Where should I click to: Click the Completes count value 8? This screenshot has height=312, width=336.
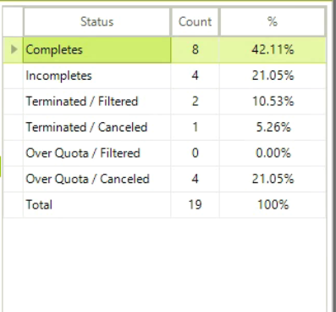195,50
